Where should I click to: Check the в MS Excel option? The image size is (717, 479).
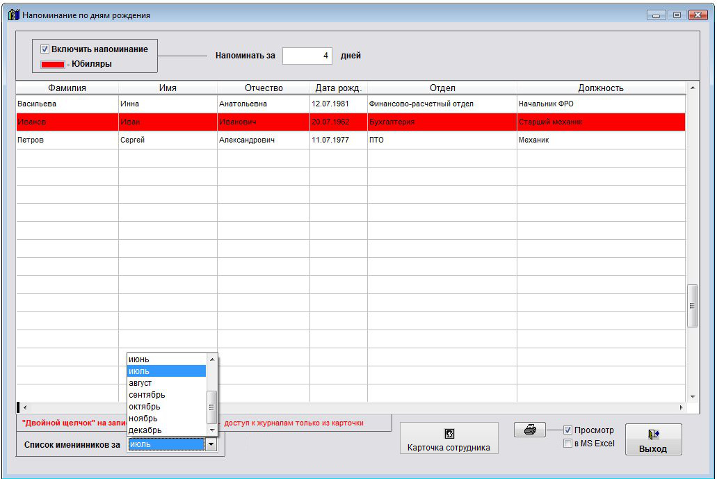pyautogui.click(x=568, y=444)
